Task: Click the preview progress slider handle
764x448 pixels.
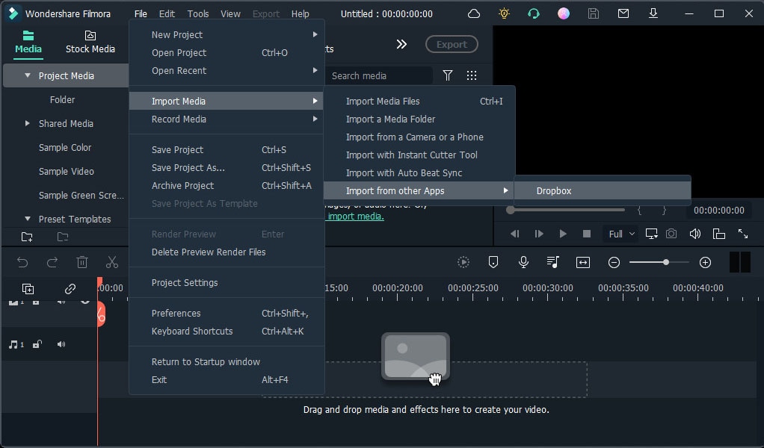Action: (x=510, y=210)
